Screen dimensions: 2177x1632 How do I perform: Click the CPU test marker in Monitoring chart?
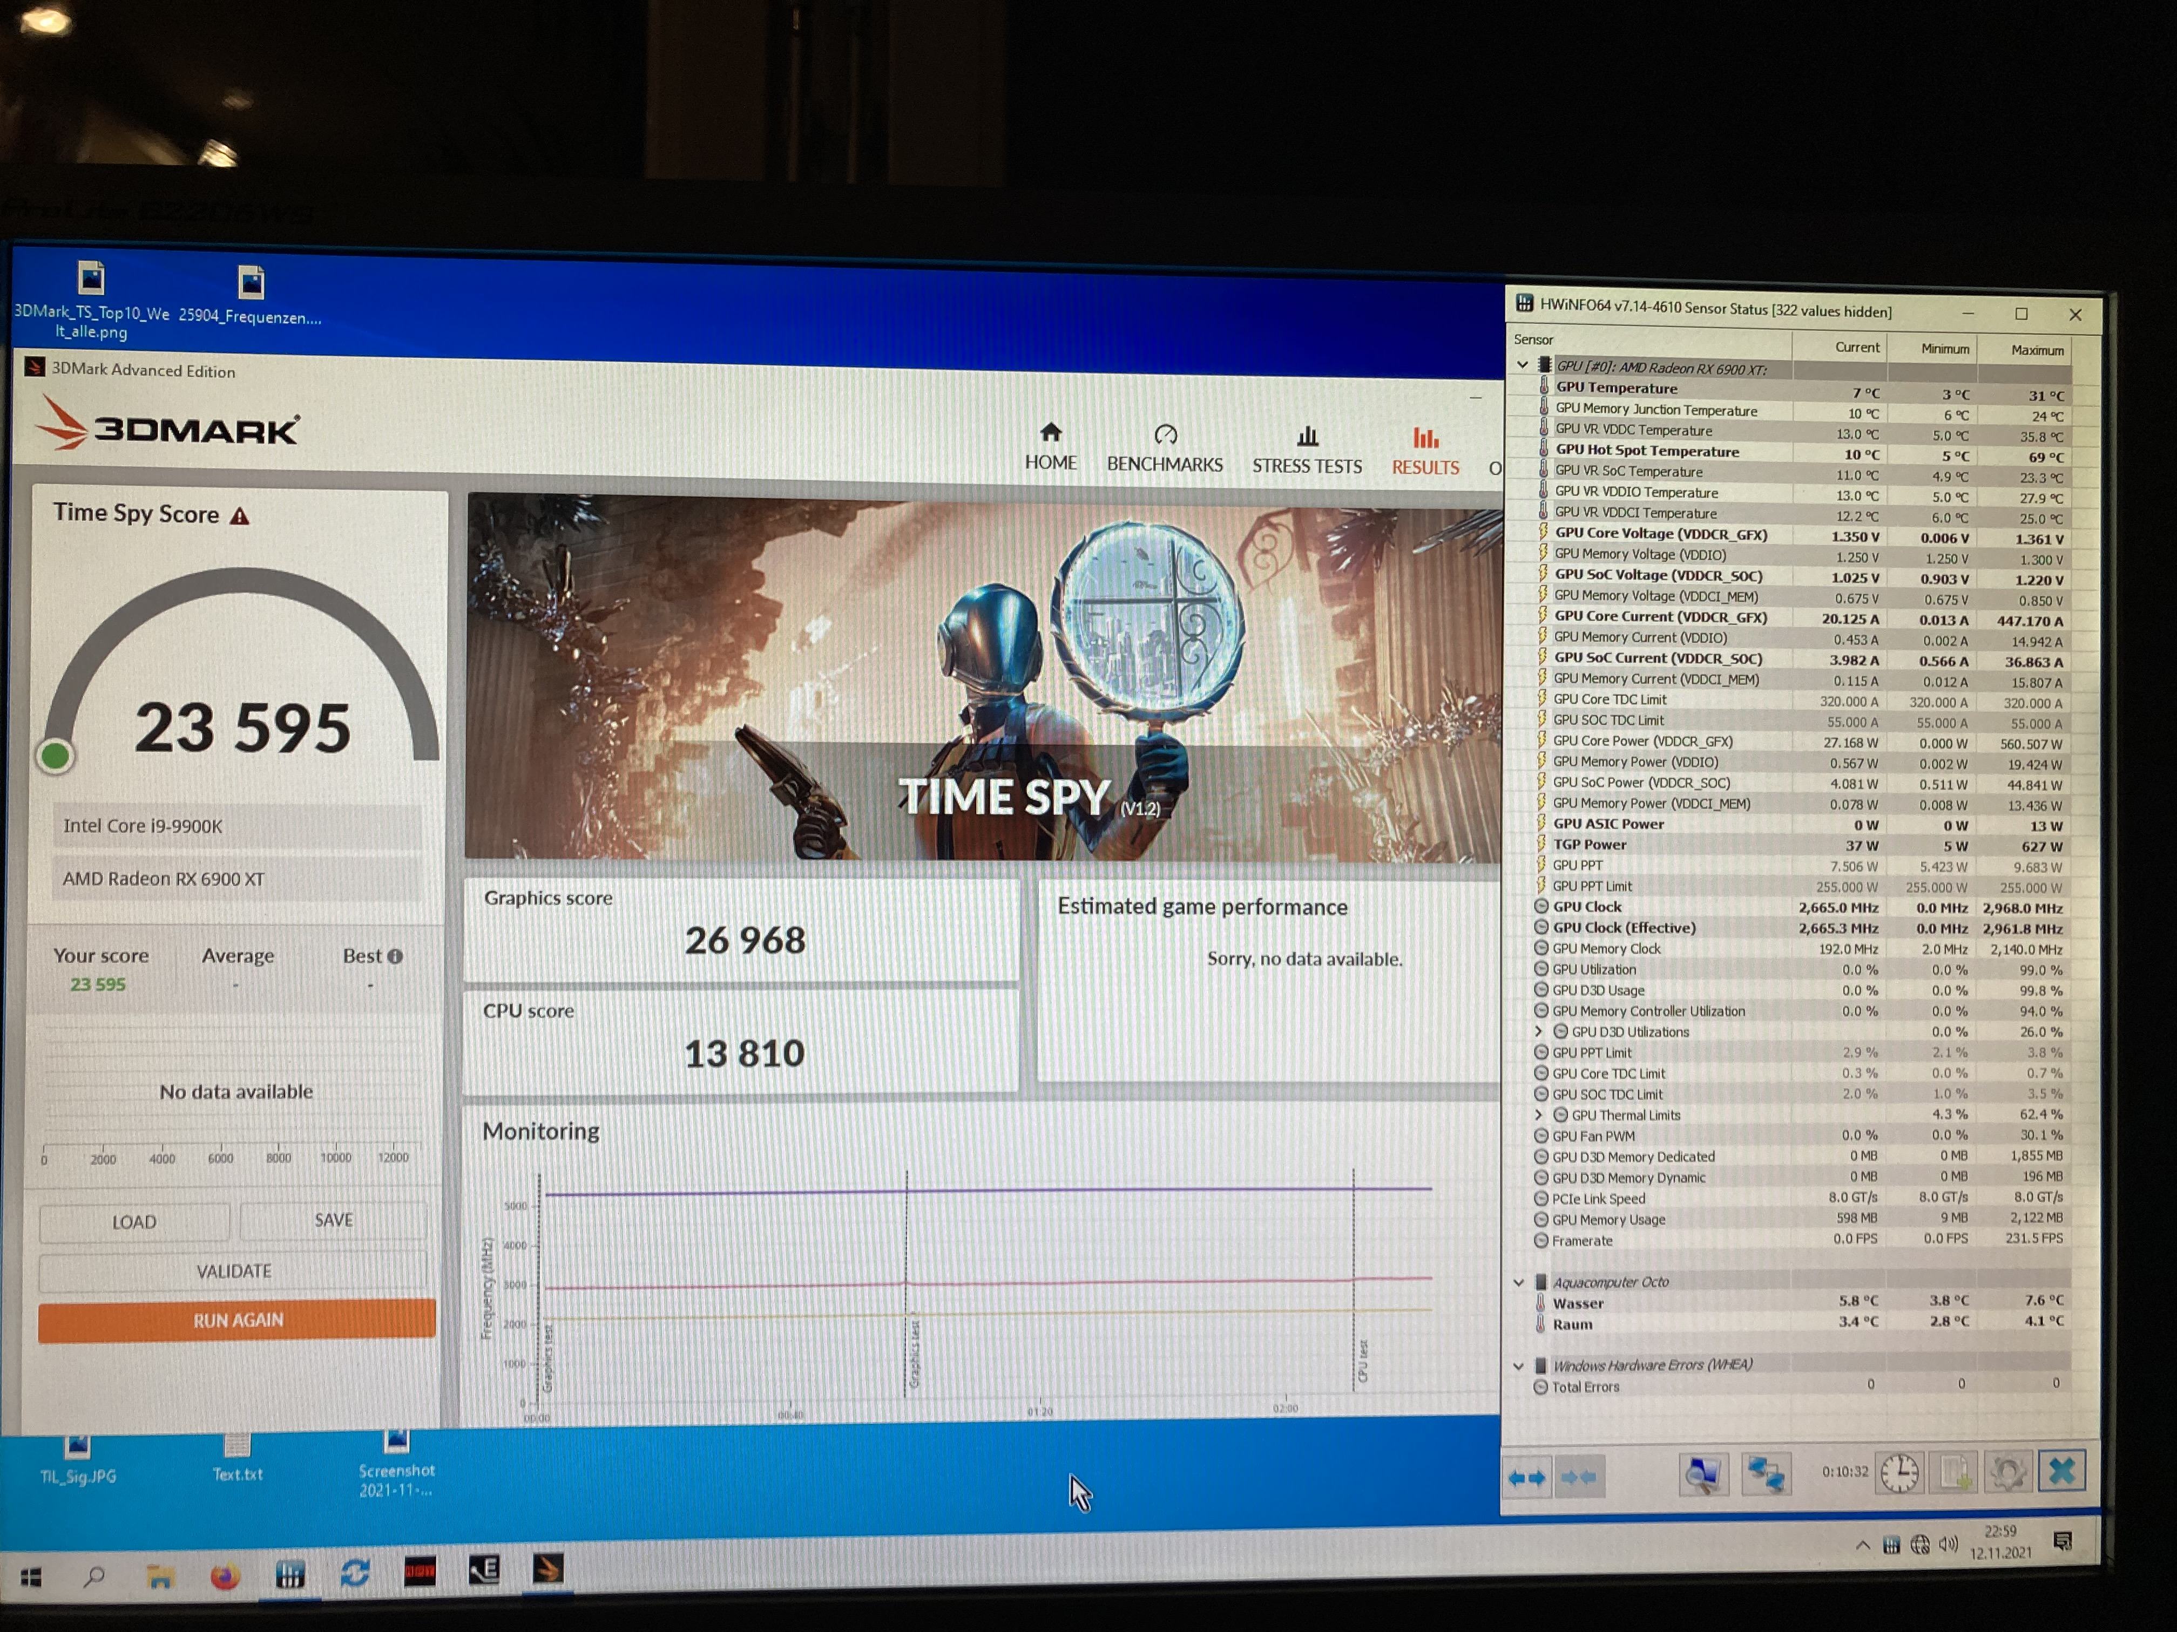click(1363, 1361)
